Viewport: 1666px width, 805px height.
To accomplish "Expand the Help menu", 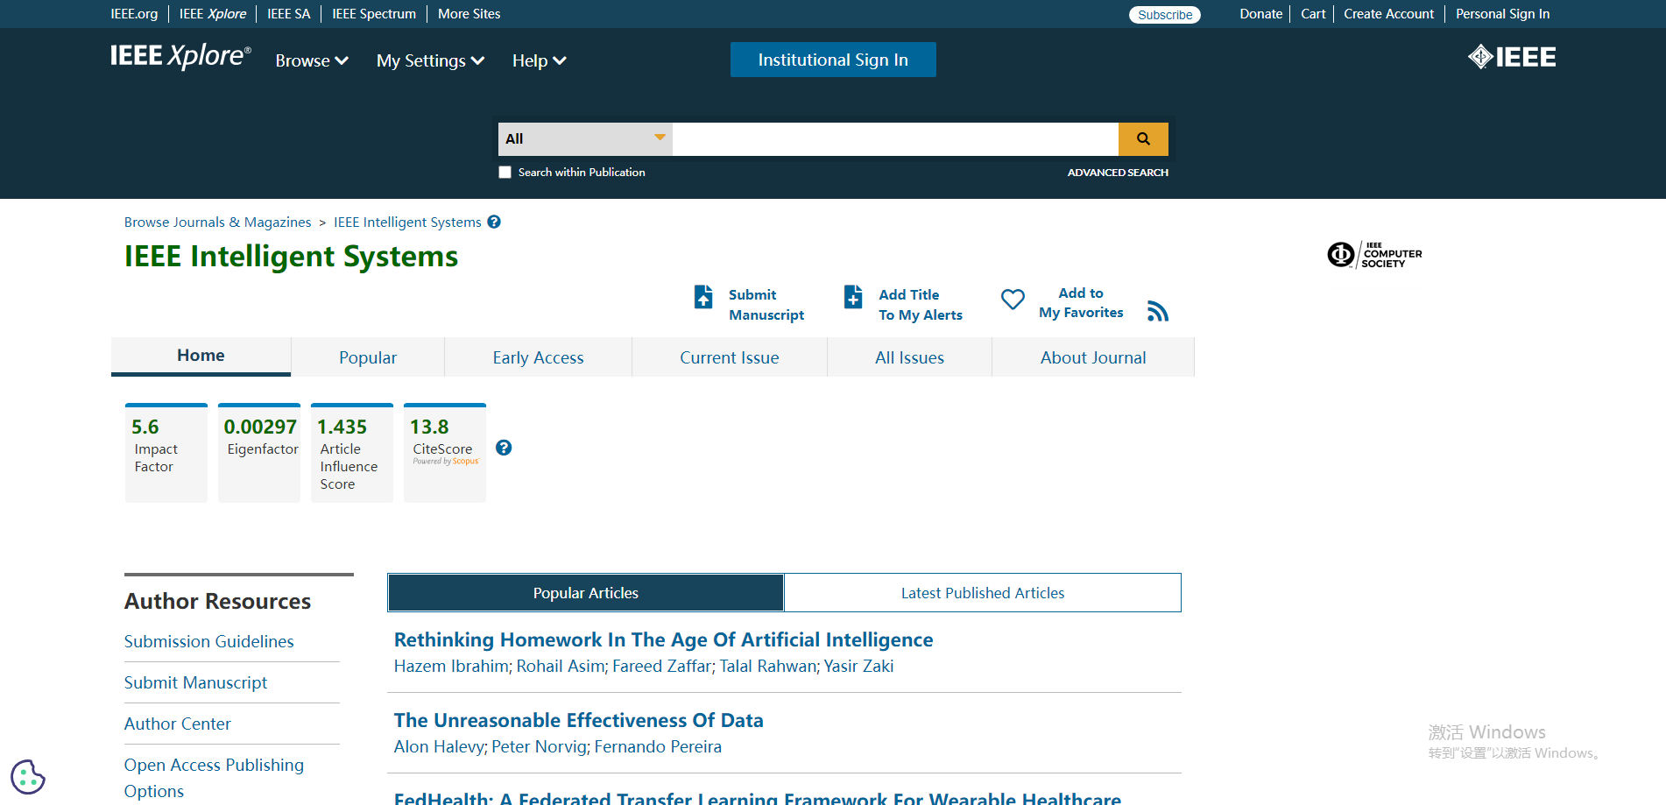I will click(539, 60).
